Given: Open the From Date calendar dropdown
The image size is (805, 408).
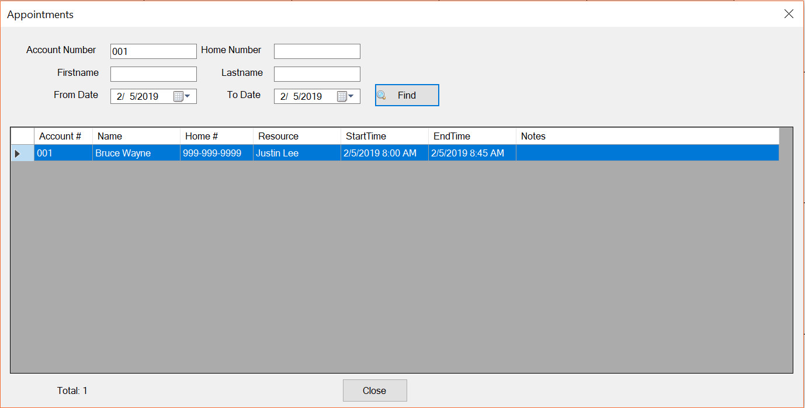Looking at the screenshot, I should click(182, 96).
